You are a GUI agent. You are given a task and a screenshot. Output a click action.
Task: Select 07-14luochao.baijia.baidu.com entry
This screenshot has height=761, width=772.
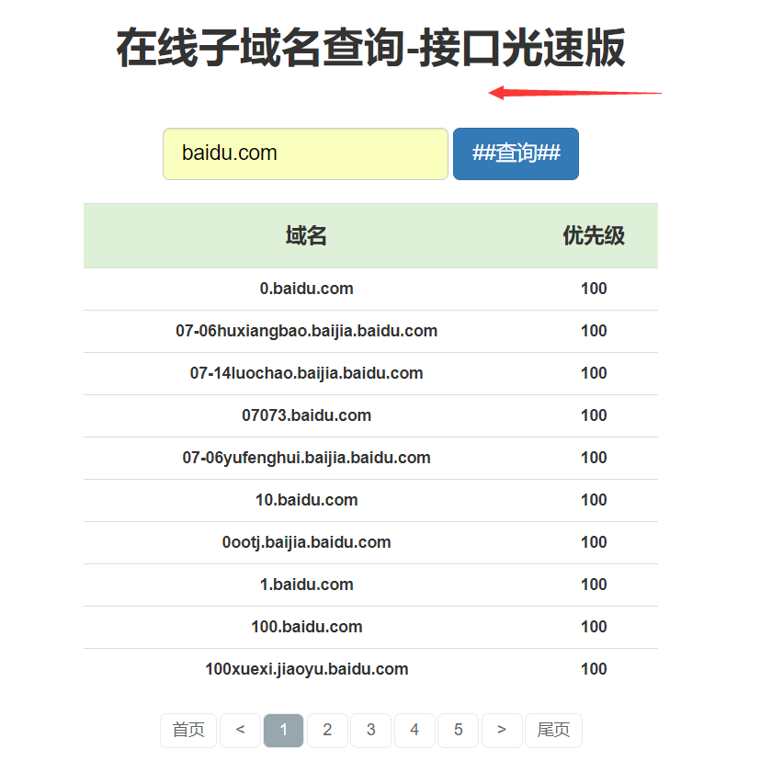306,373
